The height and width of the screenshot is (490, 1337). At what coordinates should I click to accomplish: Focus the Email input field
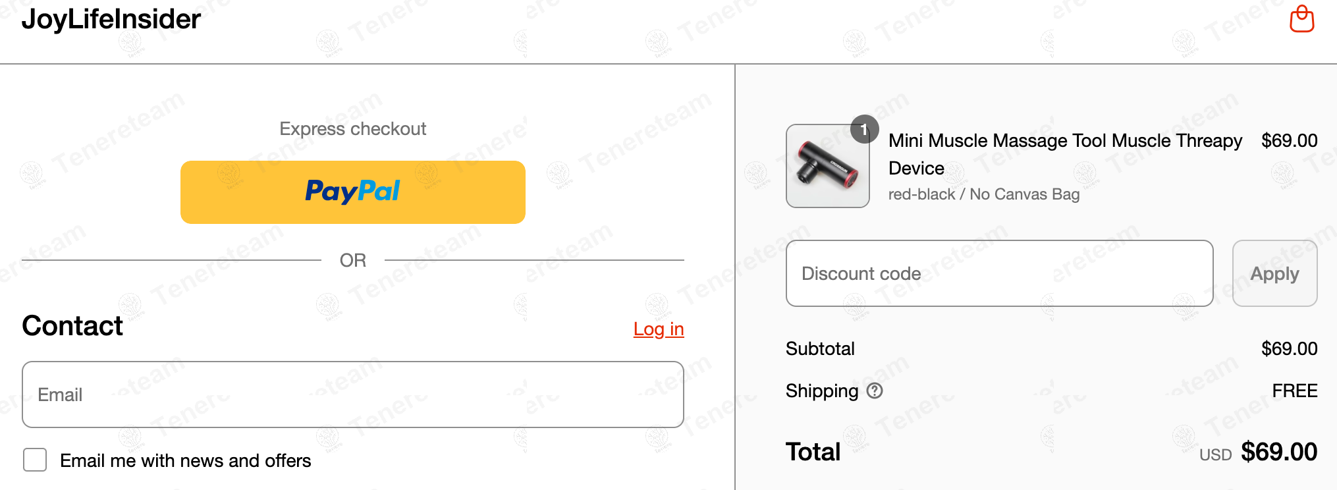click(x=352, y=395)
